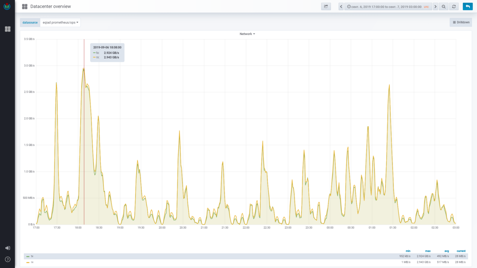Change color of tx series swatch
The image size is (477, 268).
click(x=28, y=256)
